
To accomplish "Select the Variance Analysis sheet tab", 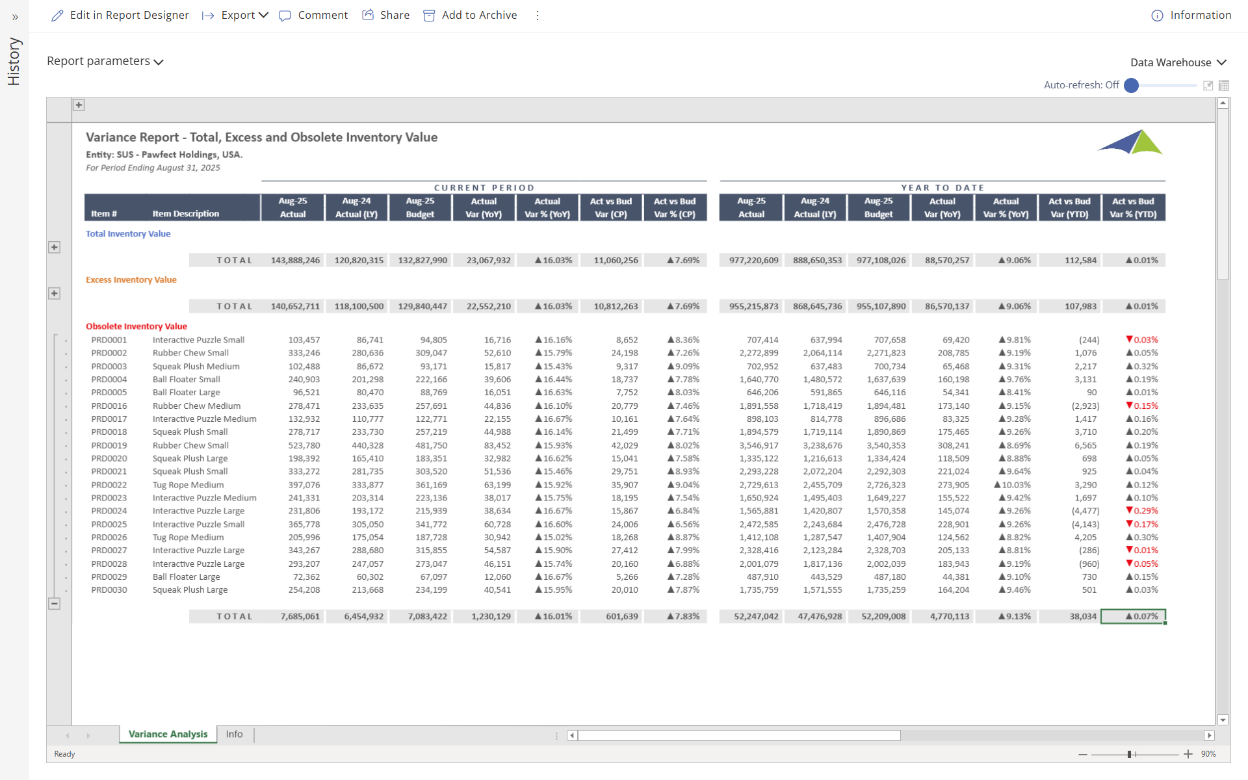I will coord(168,734).
